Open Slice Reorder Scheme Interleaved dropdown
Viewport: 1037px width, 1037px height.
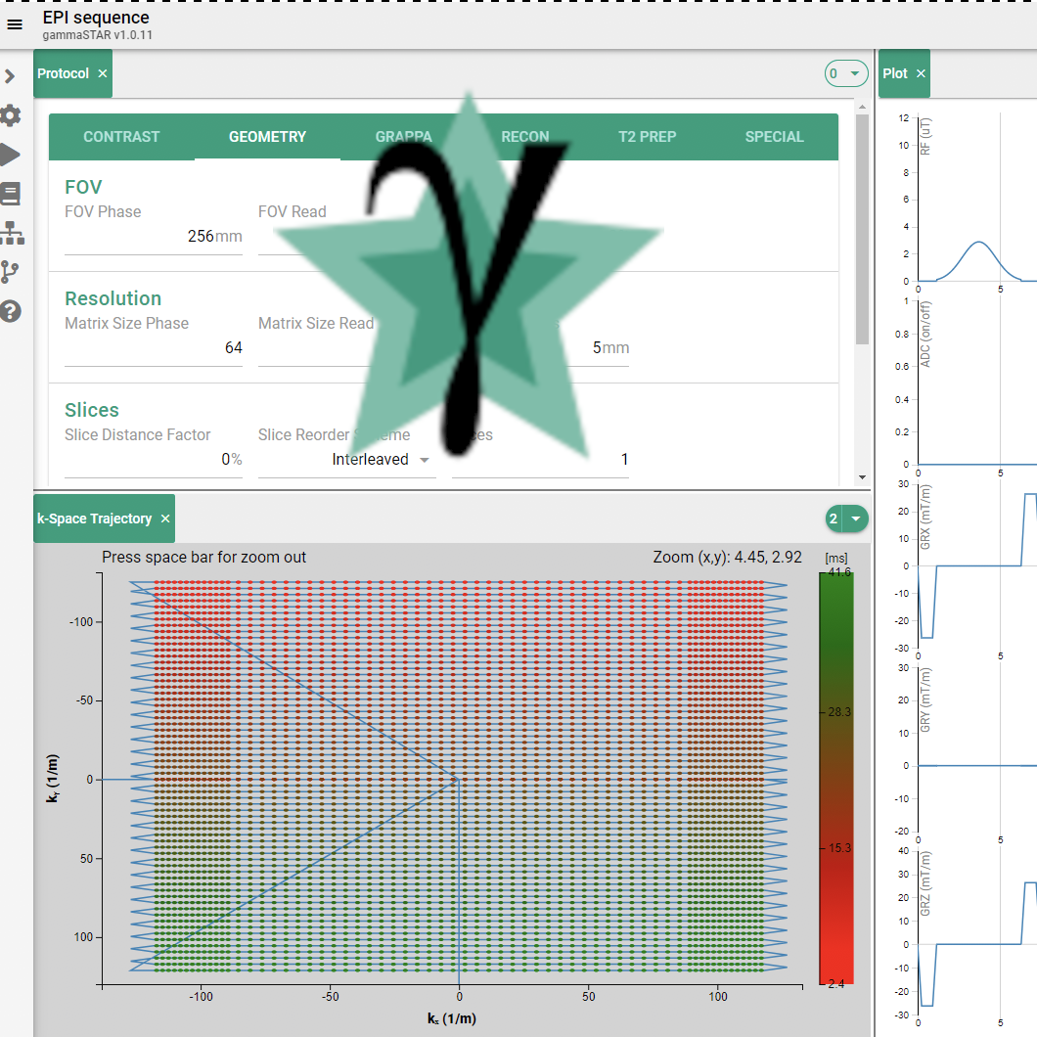[382, 460]
